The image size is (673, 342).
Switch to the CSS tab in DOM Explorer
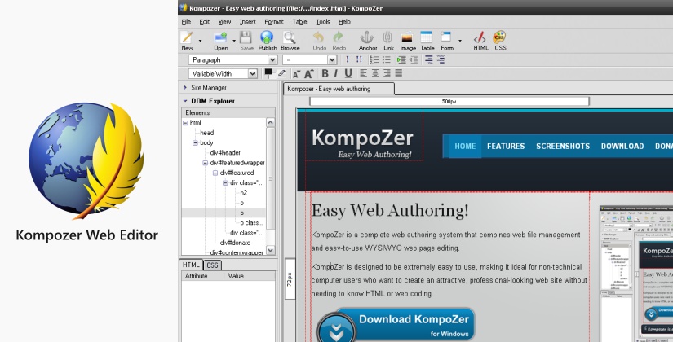tap(212, 265)
